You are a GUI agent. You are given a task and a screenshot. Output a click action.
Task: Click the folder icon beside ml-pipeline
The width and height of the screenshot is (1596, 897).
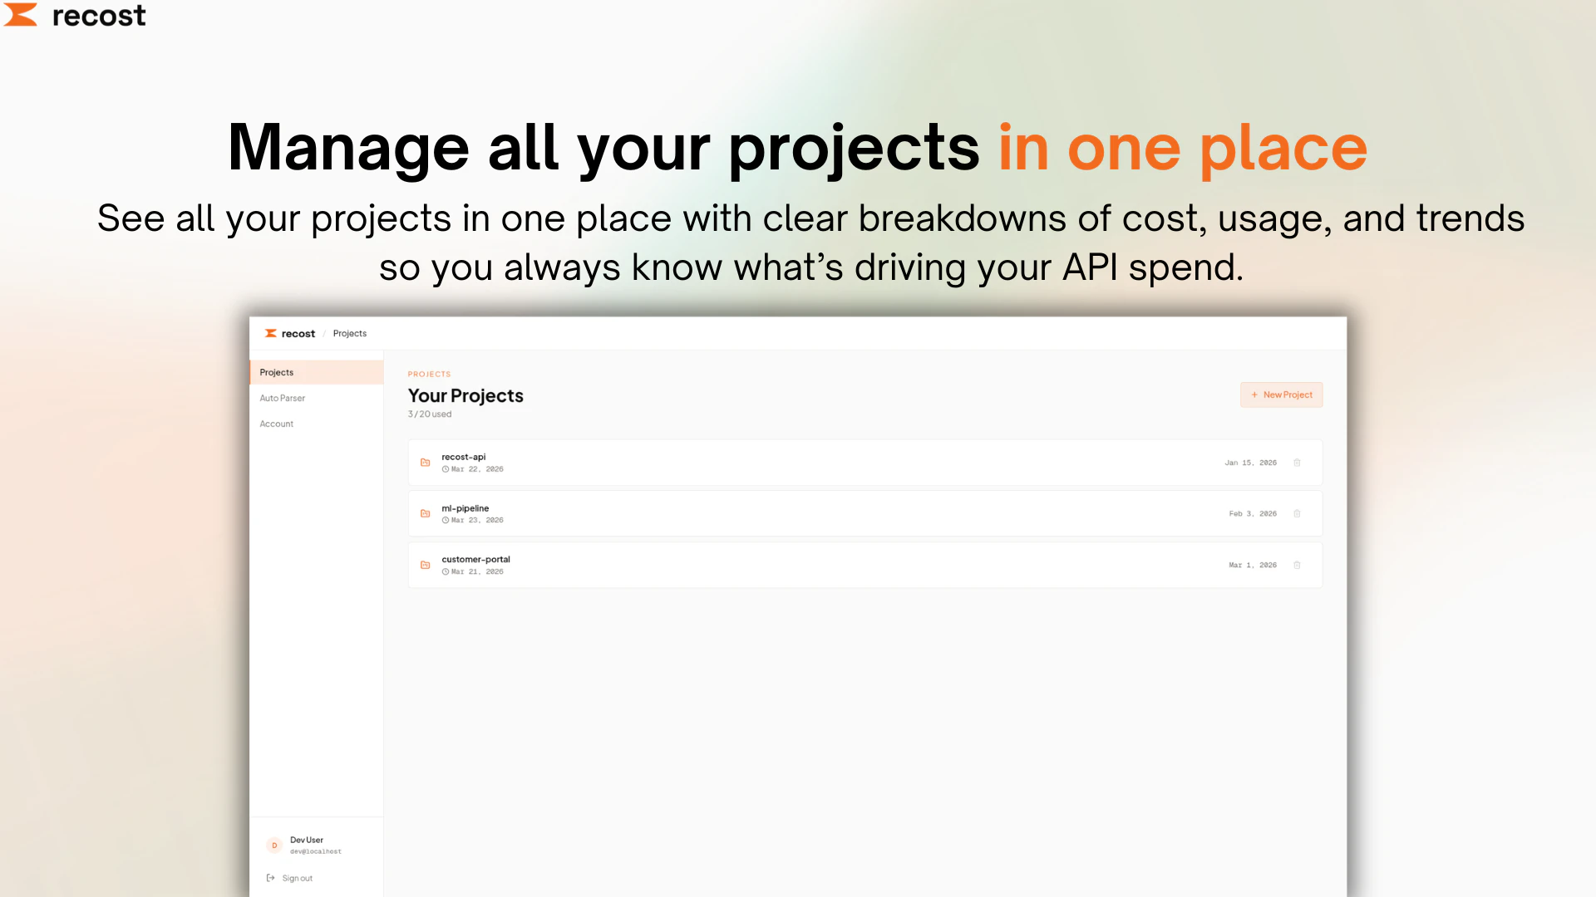[x=425, y=513]
